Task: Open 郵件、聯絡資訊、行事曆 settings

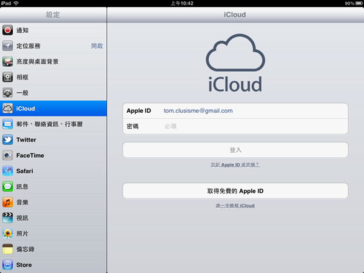Action: (53, 124)
